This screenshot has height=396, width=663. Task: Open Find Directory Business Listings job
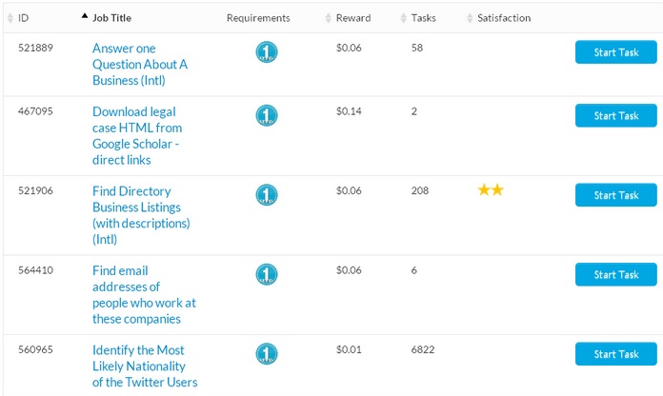(x=141, y=215)
